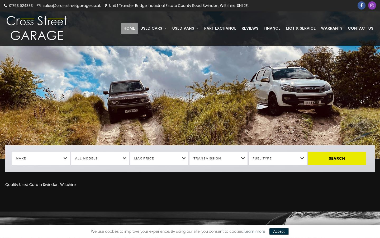Viewport: 380px width, 238px height.
Task: Open the Transmission dropdown
Action: [x=218, y=158]
